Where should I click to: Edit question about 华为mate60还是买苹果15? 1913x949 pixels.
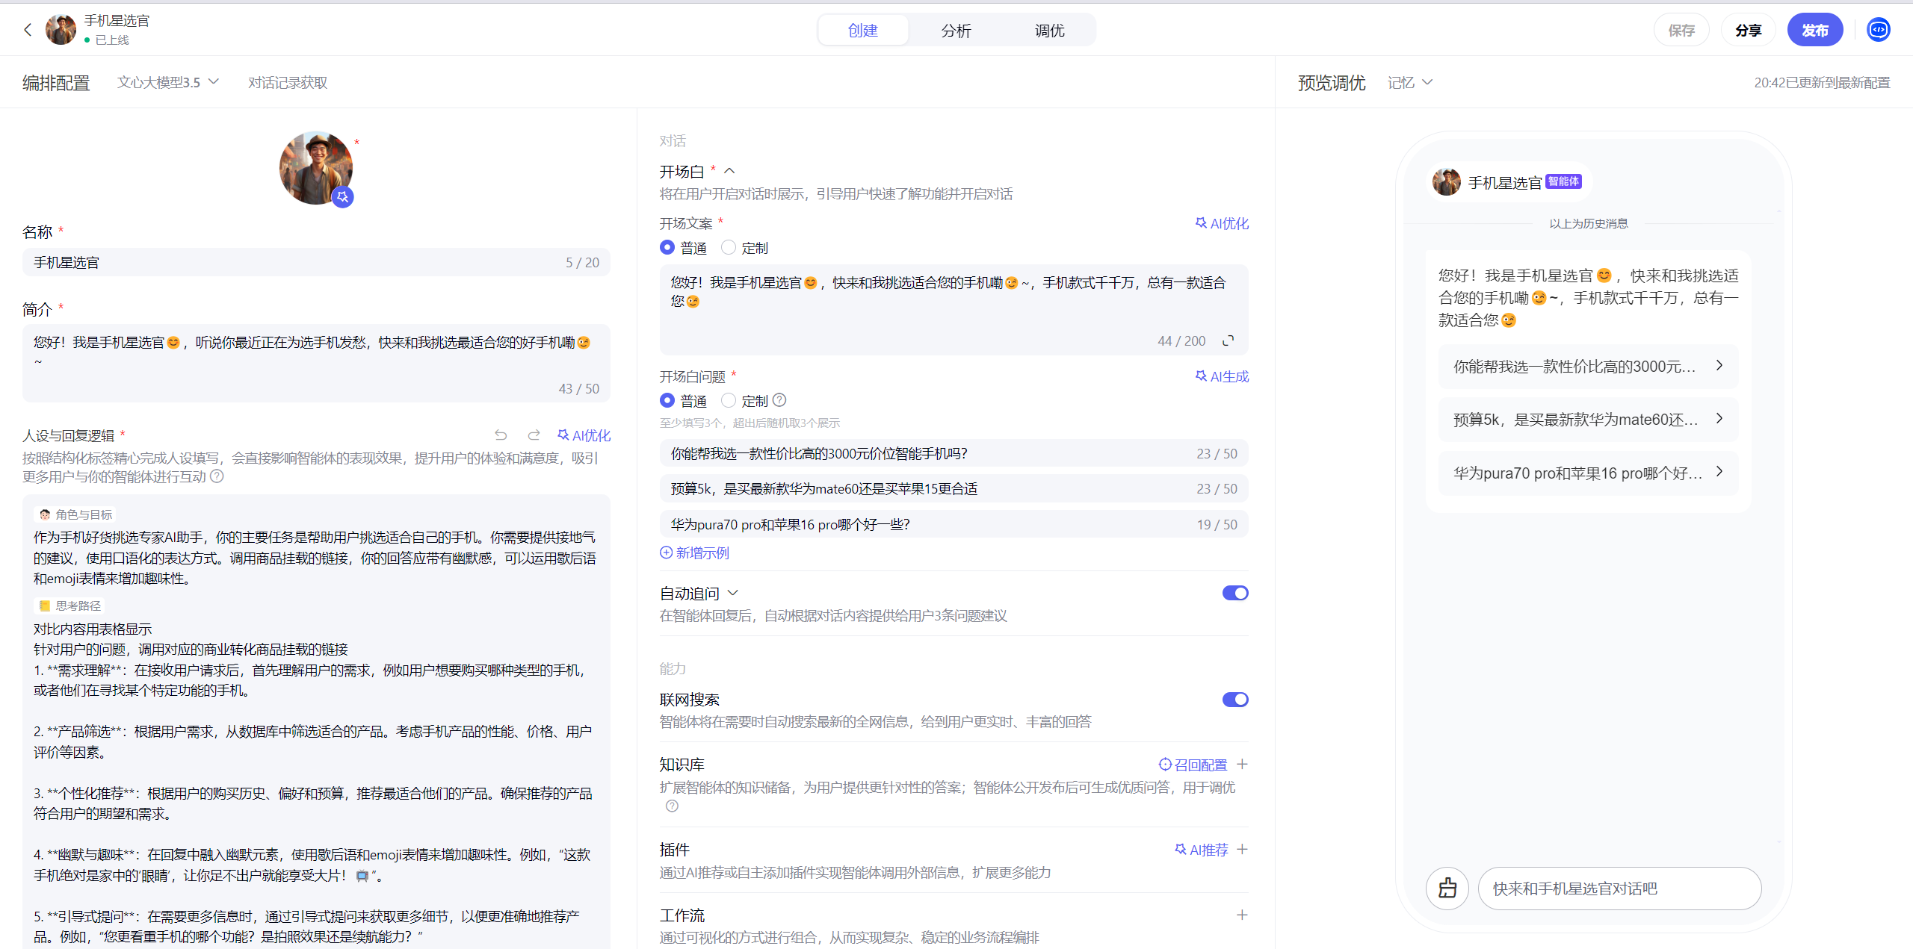pyautogui.click(x=954, y=488)
